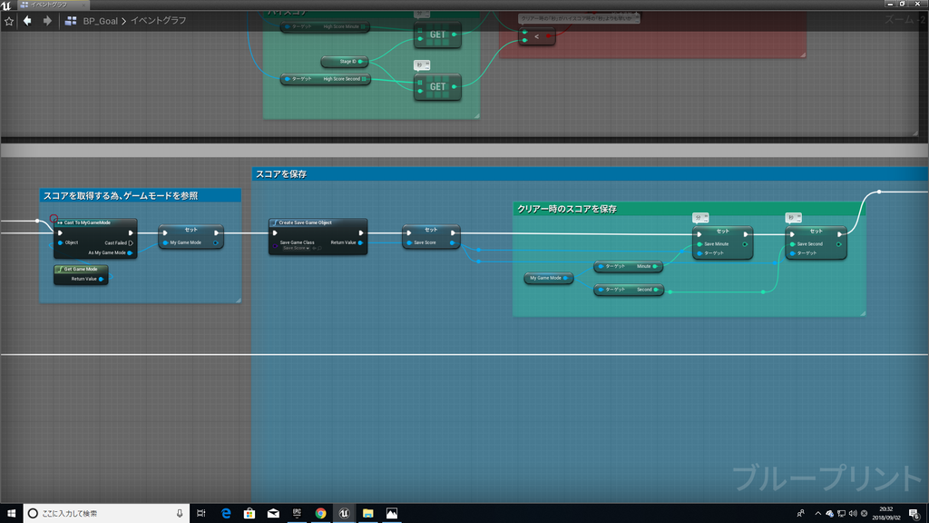Viewport: 929px width, 523px height.
Task: Open Epic Games Launcher from the taskbar
Action: tap(297, 514)
